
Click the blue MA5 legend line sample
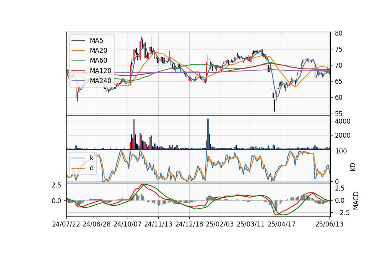(x=78, y=41)
